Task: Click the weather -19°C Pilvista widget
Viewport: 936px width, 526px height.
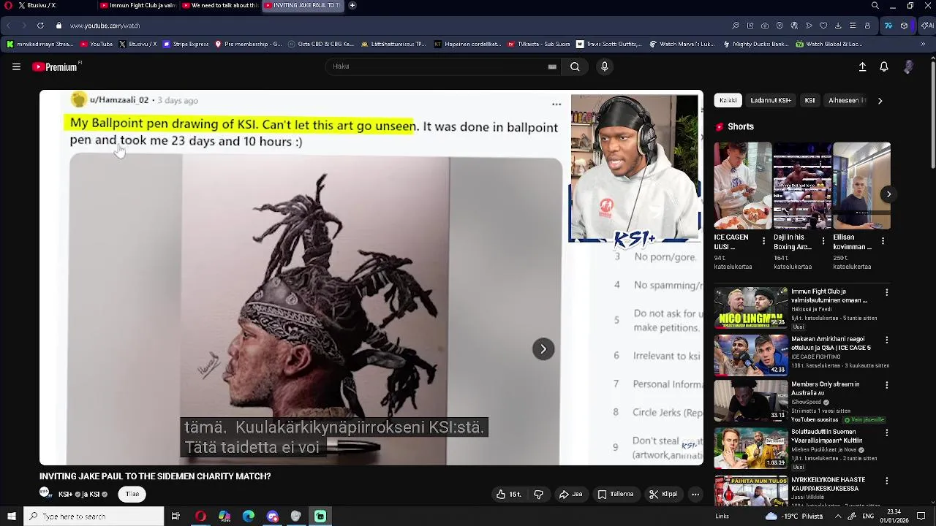Action: point(793,517)
